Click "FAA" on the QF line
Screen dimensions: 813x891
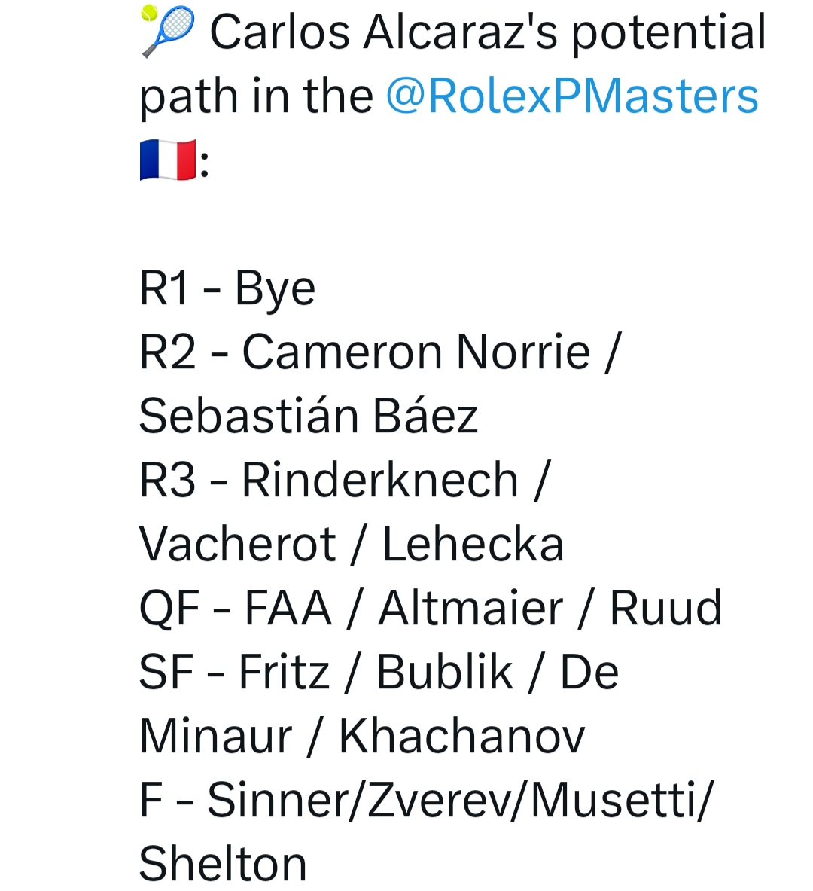[x=288, y=609]
